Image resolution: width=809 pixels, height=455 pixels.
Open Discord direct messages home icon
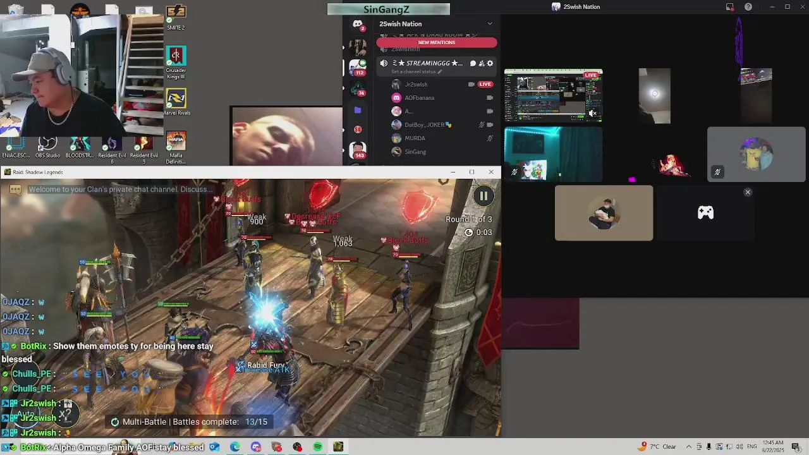pyautogui.click(x=358, y=25)
